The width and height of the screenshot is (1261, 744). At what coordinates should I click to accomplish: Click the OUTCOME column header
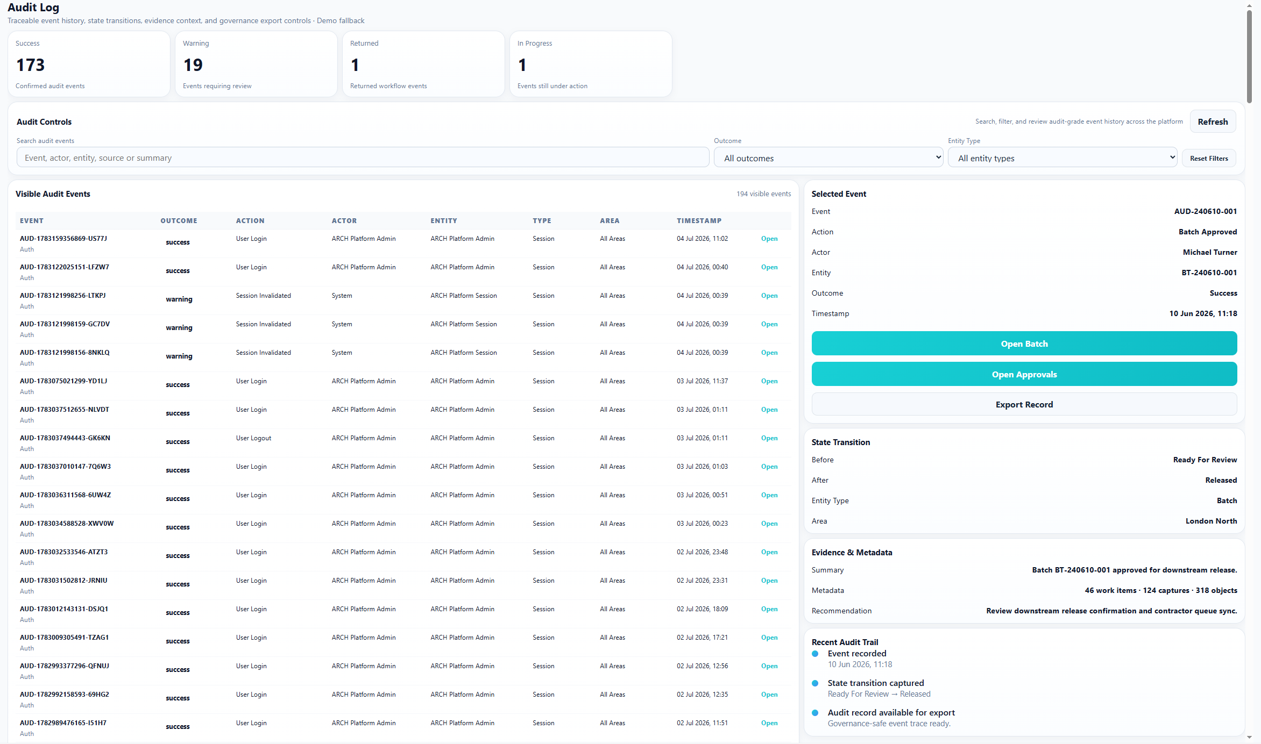179,221
